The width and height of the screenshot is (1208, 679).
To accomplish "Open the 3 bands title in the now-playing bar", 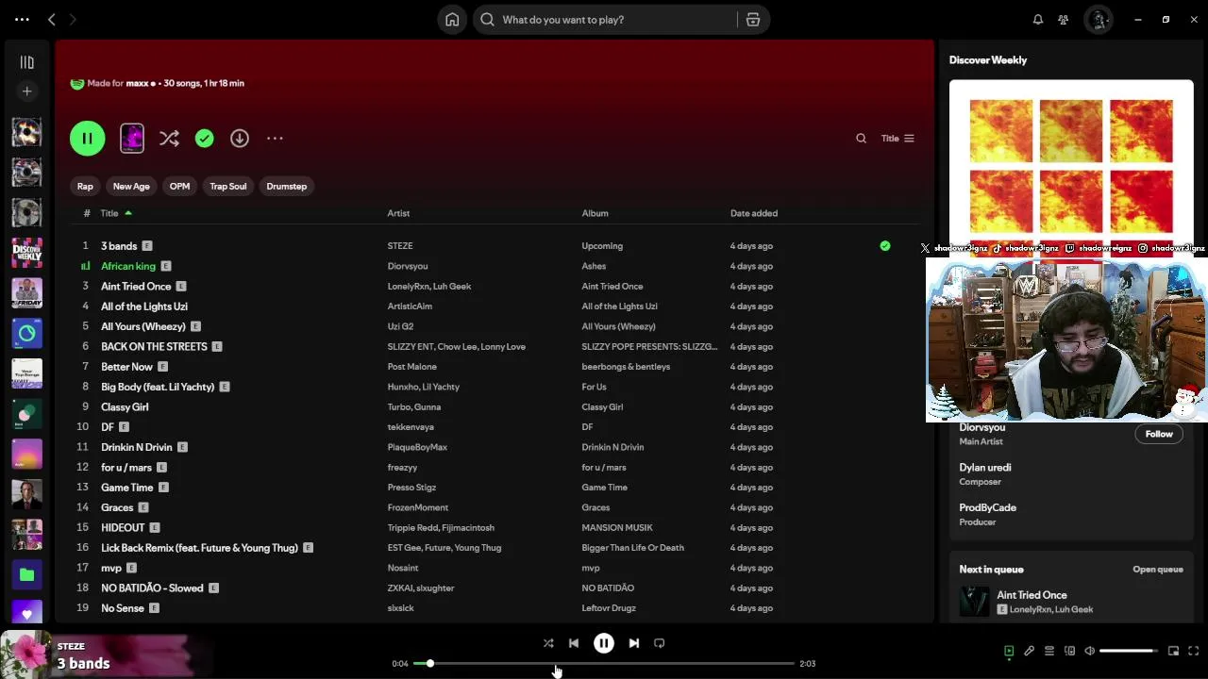I will (83, 663).
